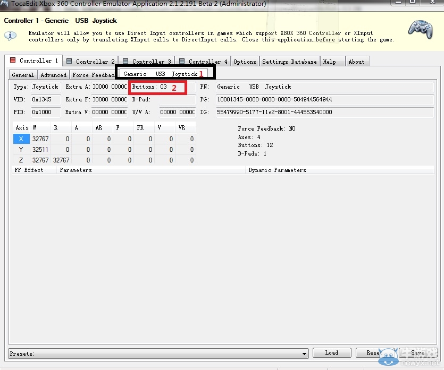Viewport: 444px width, 370px height.
Task: Select the X axis row header
Action: click(21, 139)
